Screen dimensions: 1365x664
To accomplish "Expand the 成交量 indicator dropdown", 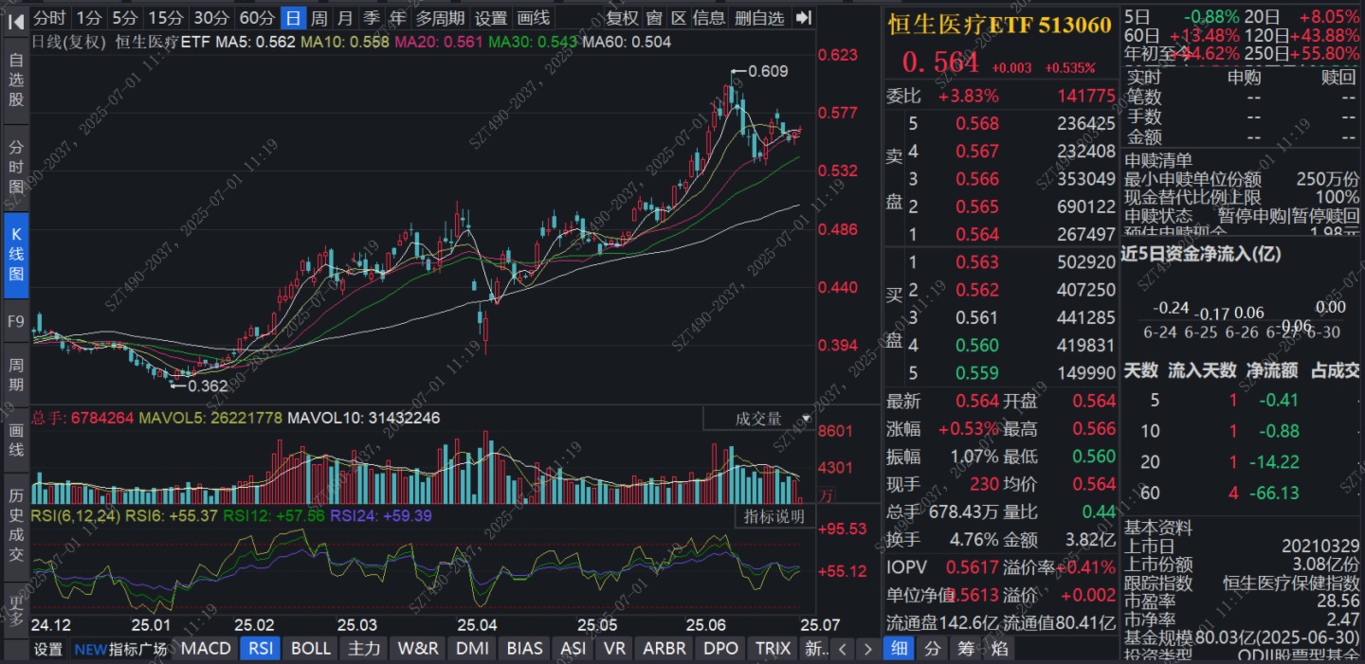I will 759,419.
